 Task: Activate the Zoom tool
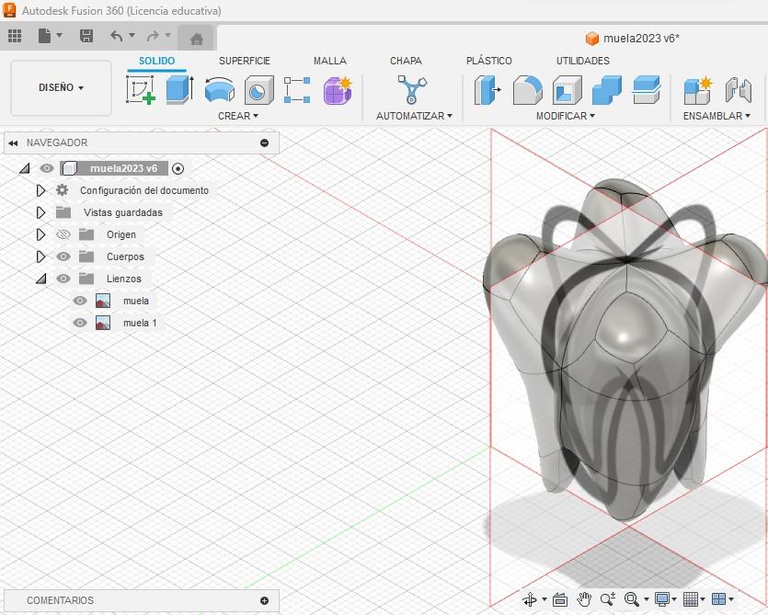click(x=607, y=598)
